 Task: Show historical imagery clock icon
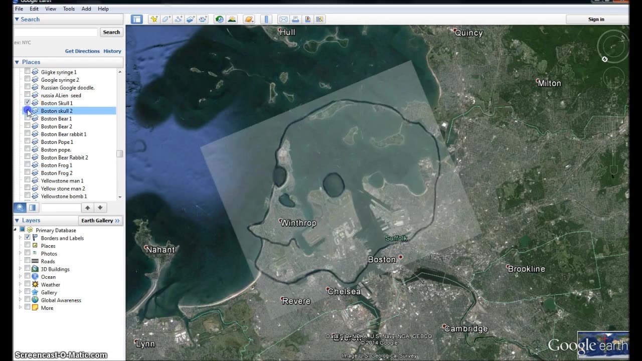click(220, 19)
